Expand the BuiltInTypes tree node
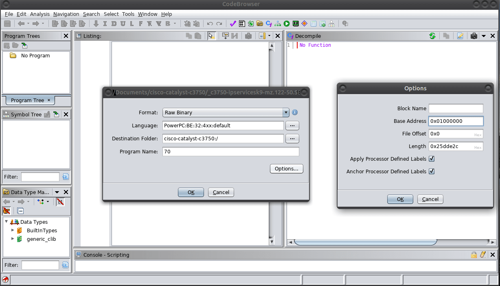 click(x=13, y=230)
